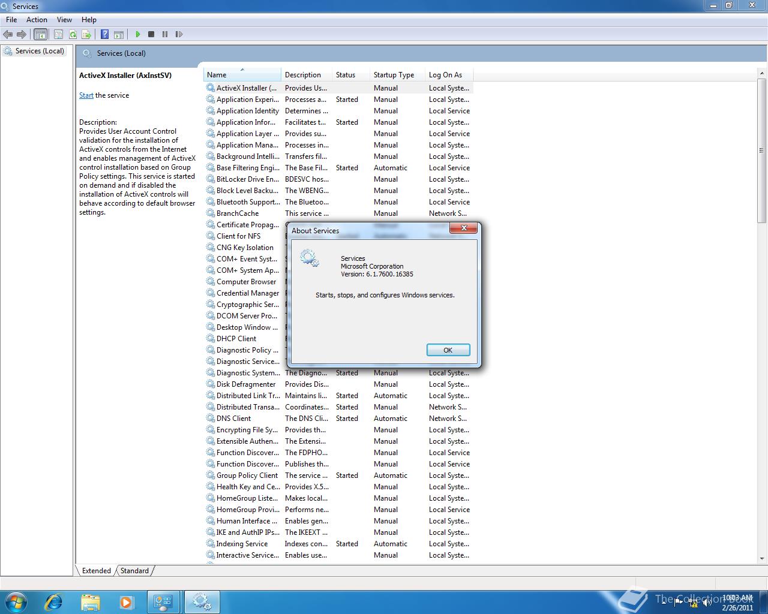Click the Export List toolbar icon

tap(86, 34)
